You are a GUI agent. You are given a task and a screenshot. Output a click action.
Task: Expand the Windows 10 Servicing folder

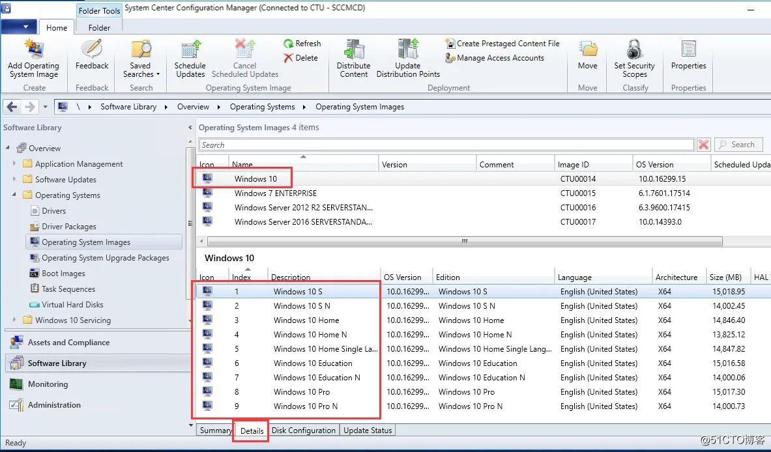click(14, 320)
